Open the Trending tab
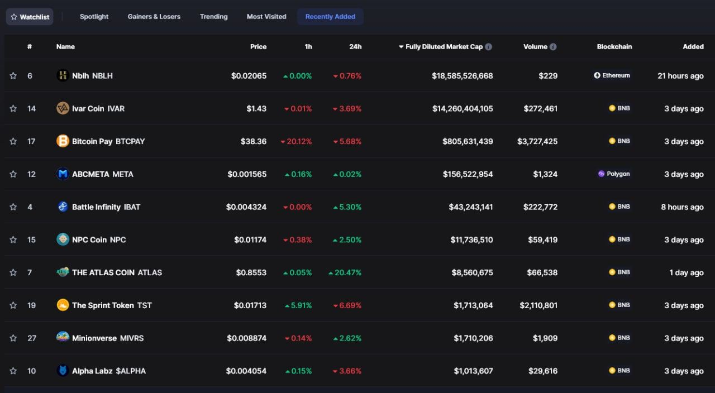The height and width of the screenshot is (393, 715). point(213,17)
